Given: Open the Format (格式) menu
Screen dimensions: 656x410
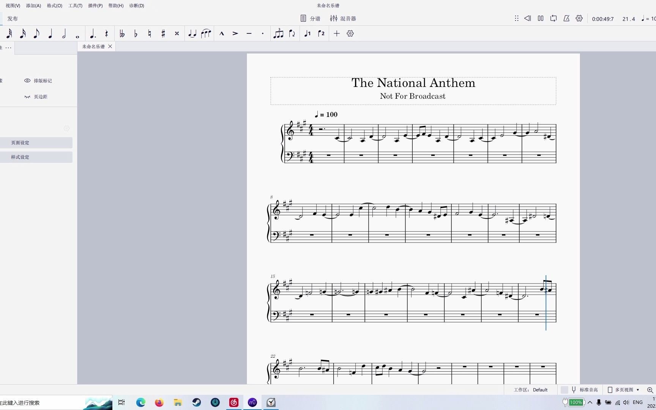Looking at the screenshot, I should tap(55, 6).
